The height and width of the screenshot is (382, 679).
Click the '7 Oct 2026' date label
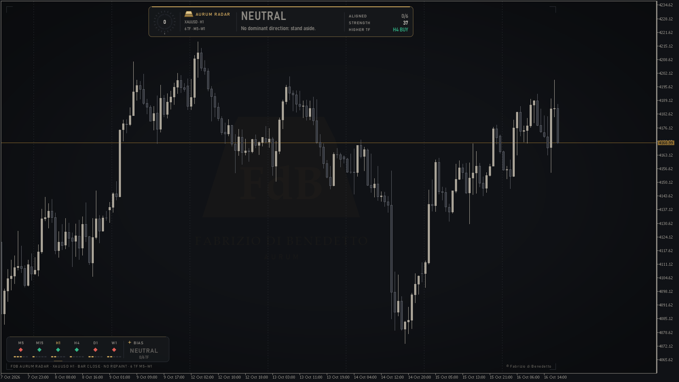point(11,377)
